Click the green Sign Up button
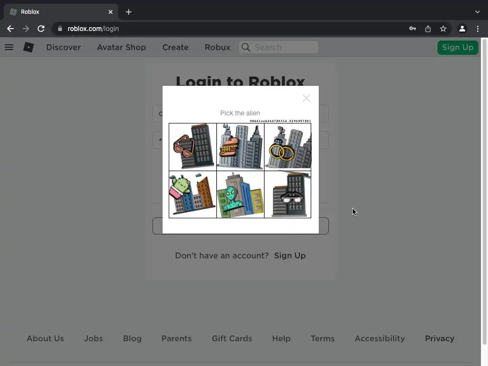This screenshot has width=488, height=366. pyautogui.click(x=457, y=47)
